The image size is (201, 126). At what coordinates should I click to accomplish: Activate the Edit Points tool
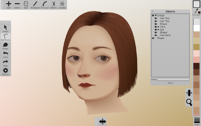point(5,37)
